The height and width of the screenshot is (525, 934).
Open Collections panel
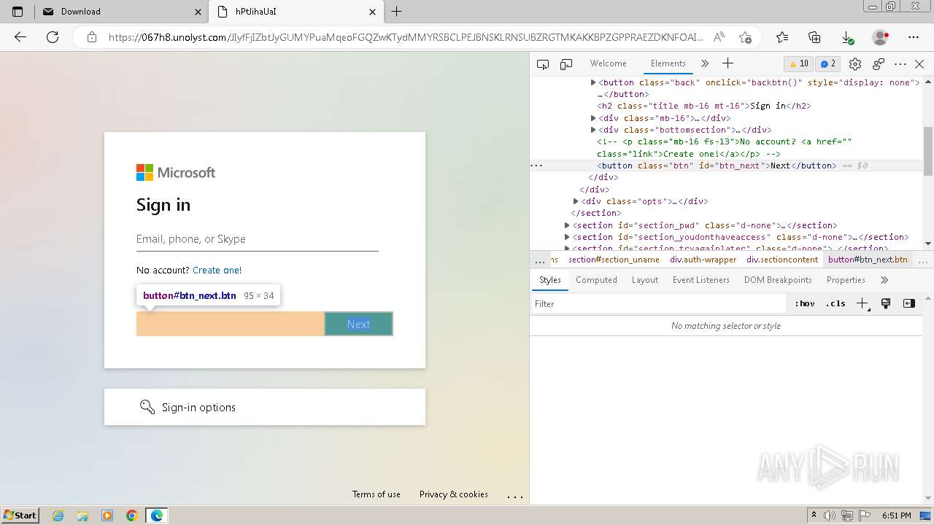[x=815, y=37]
